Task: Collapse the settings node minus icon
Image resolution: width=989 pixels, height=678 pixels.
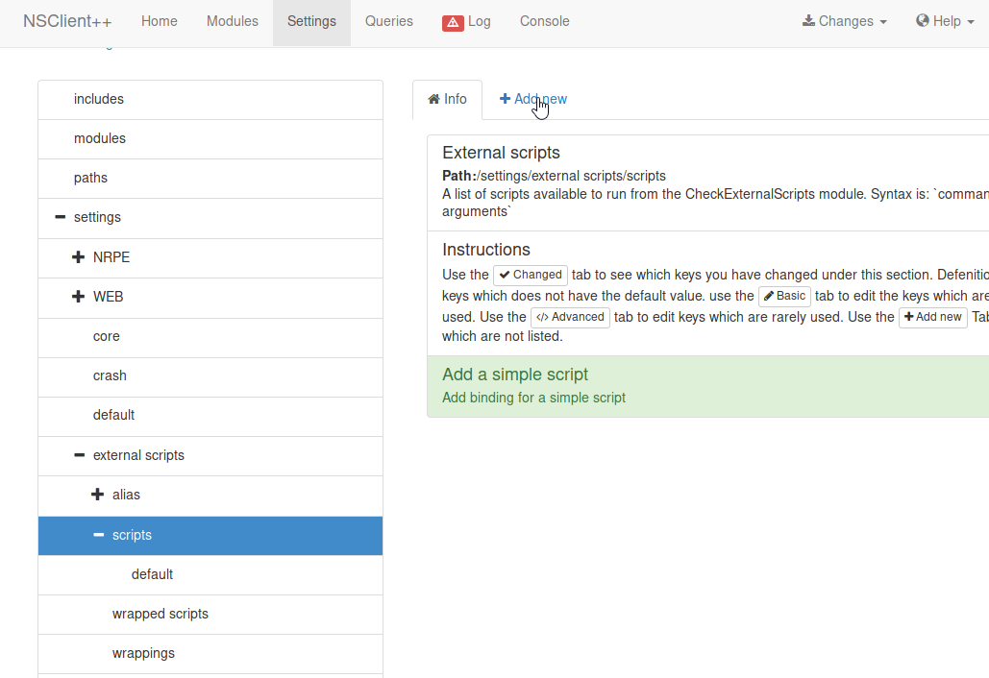Action: (60, 217)
